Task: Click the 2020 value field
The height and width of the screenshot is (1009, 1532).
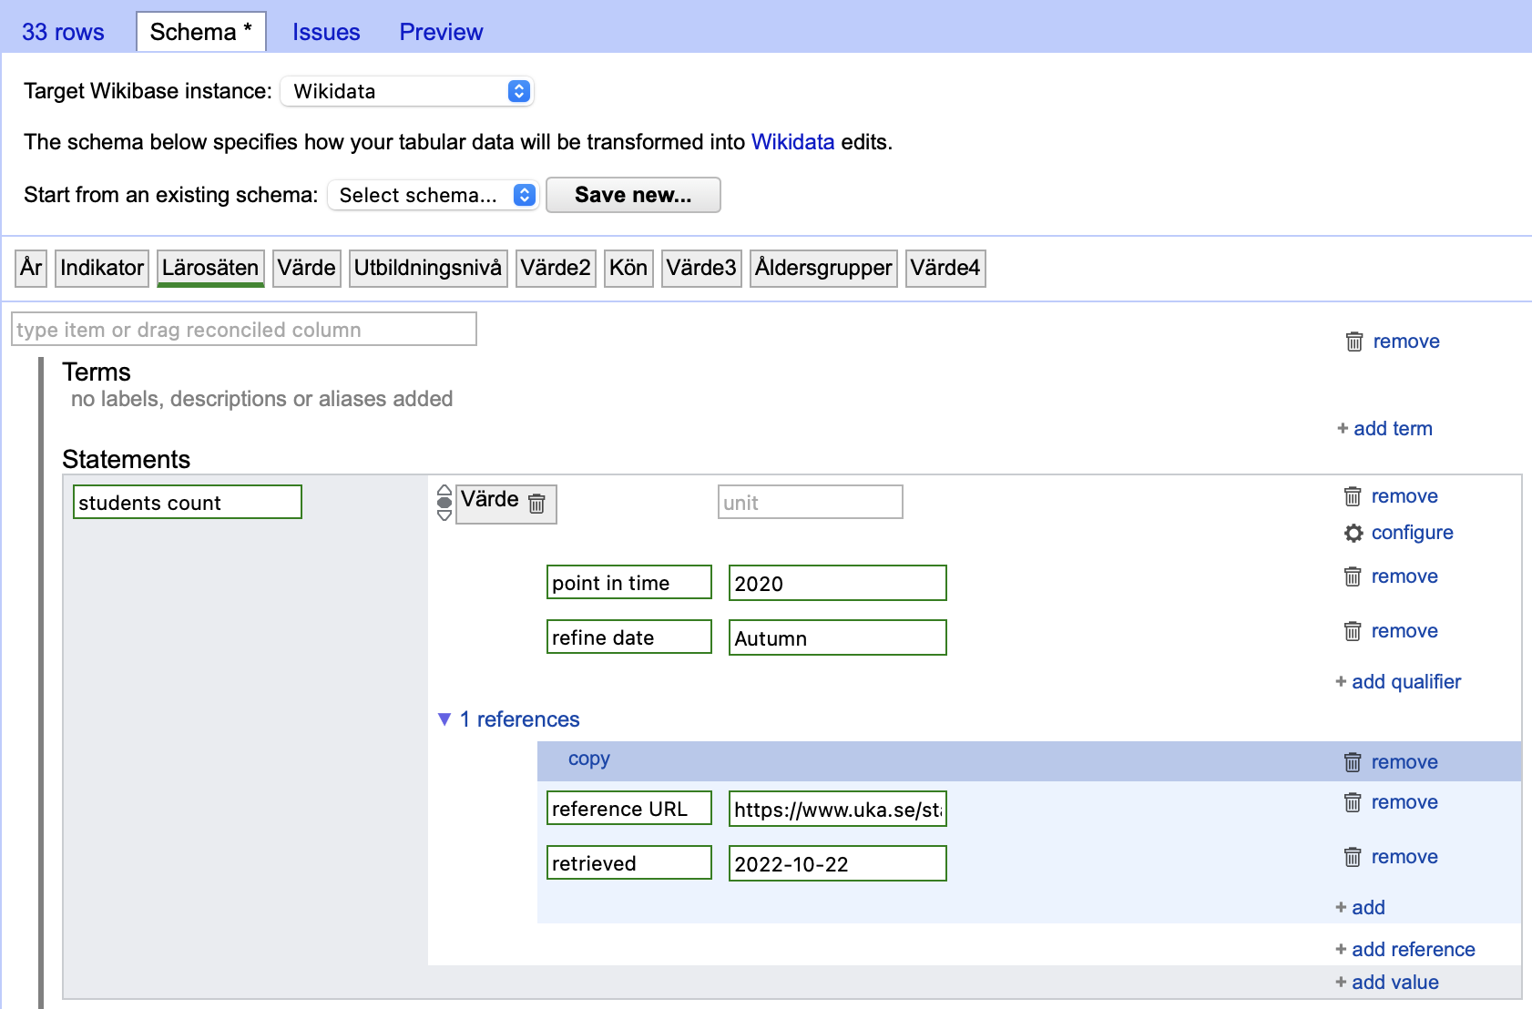Action: (x=838, y=584)
